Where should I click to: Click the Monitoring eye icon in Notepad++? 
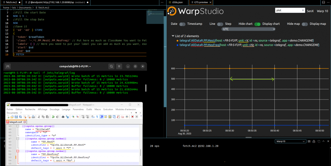(x=127, y=117)
